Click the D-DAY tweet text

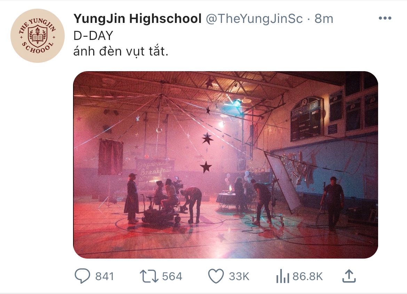(94, 35)
